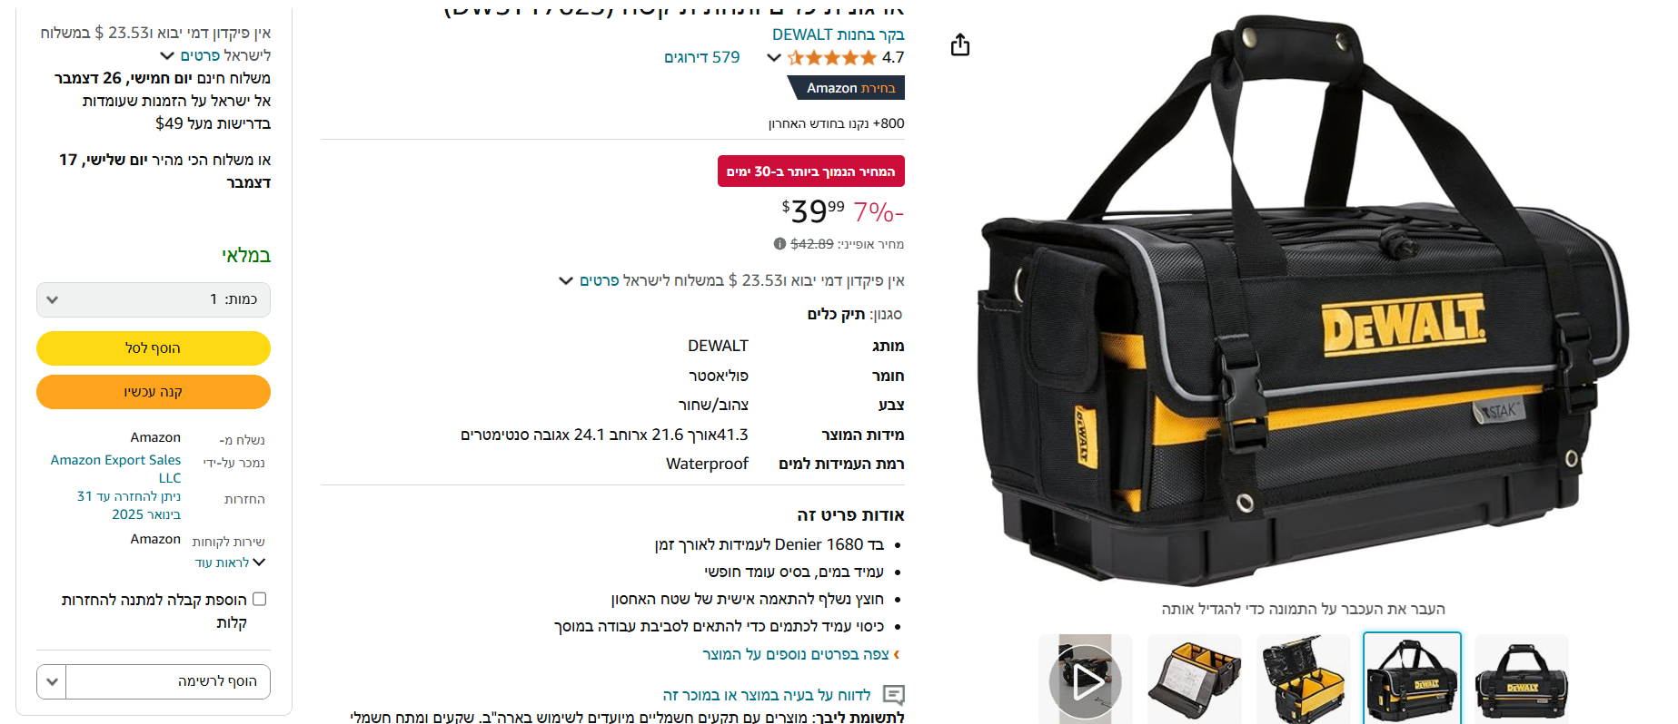The width and height of the screenshot is (1678, 724).
Task: Visit the DEWALT store link
Action: pyautogui.click(x=838, y=34)
